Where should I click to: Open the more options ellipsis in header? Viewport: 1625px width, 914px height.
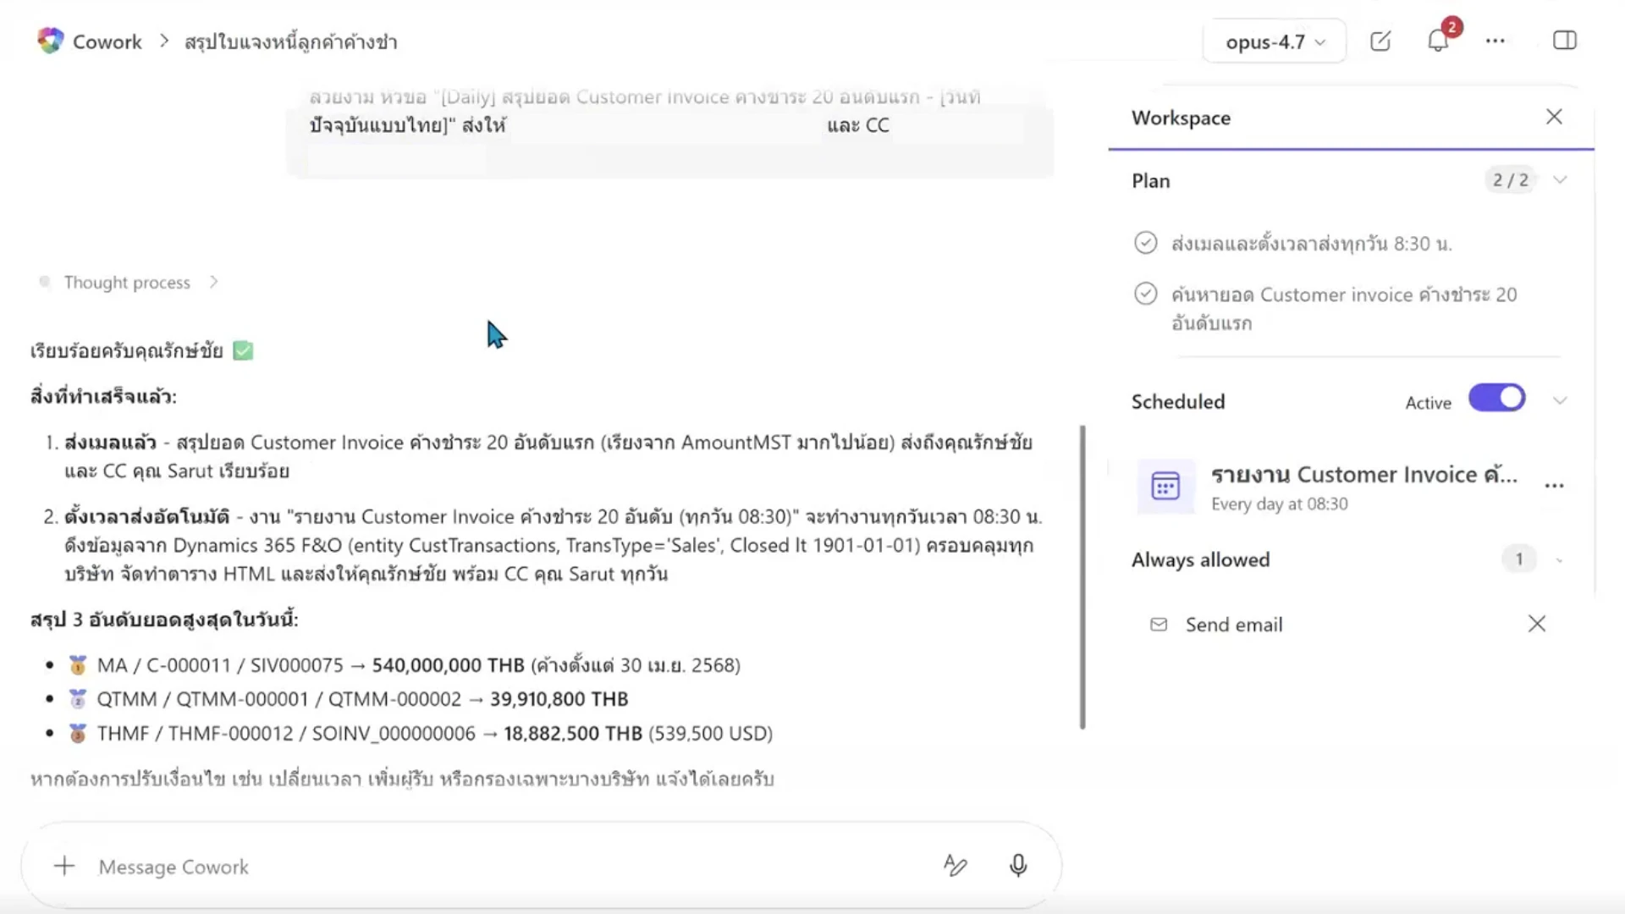coord(1496,41)
